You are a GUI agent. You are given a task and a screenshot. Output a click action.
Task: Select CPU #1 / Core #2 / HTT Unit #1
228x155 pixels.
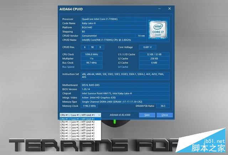coord(81,125)
